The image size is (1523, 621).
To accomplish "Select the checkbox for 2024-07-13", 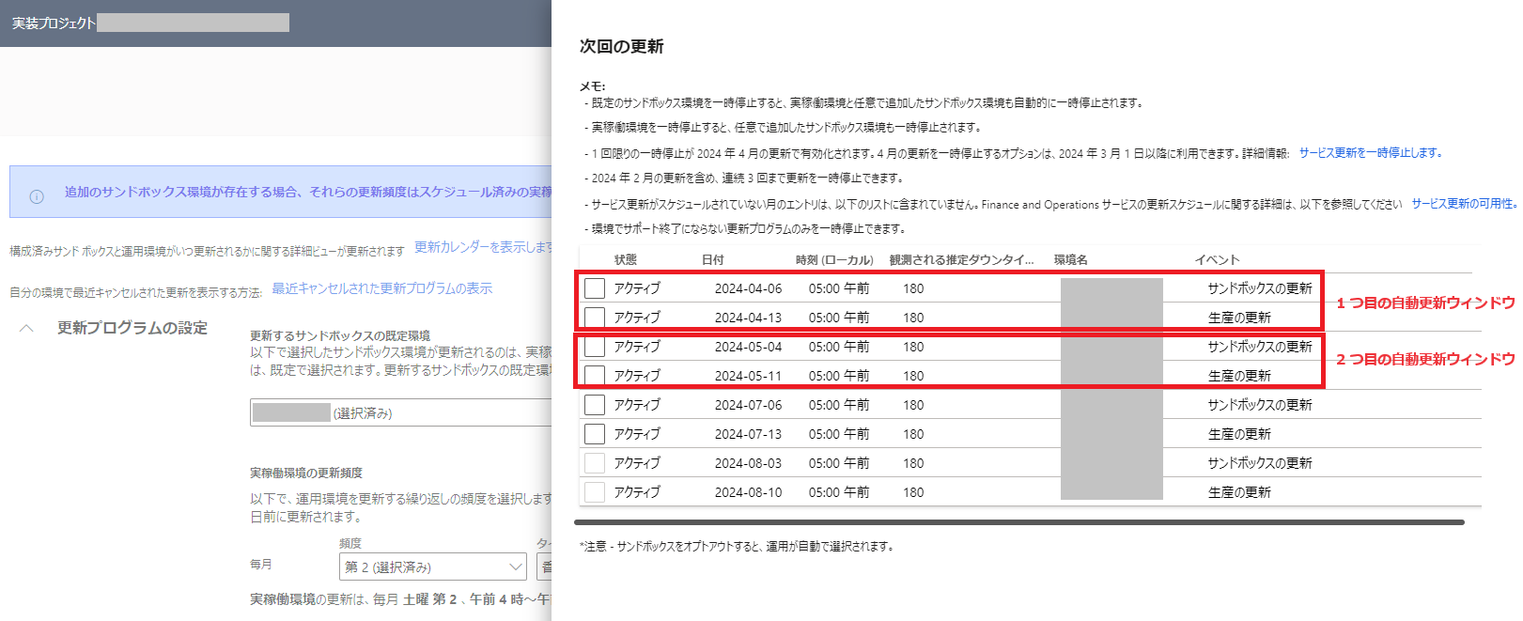I will pyautogui.click(x=595, y=434).
